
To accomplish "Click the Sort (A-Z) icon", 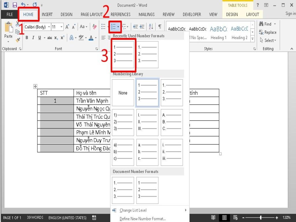I will tap(151, 27).
